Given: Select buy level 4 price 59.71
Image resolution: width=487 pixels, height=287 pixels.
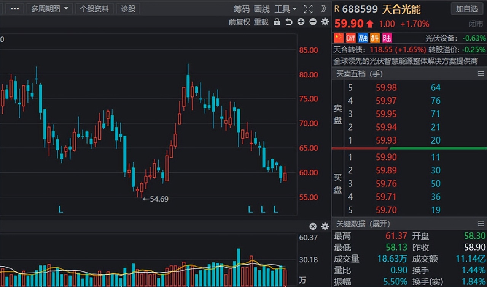Looking at the screenshot, I should 386,197.
